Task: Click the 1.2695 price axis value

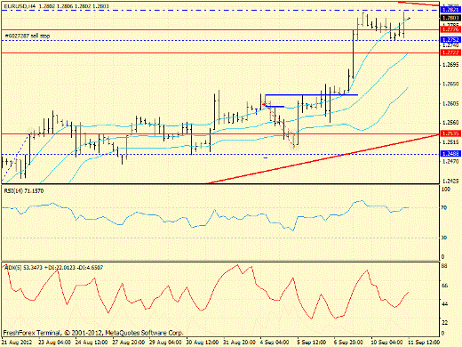Action: click(x=450, y=65)
